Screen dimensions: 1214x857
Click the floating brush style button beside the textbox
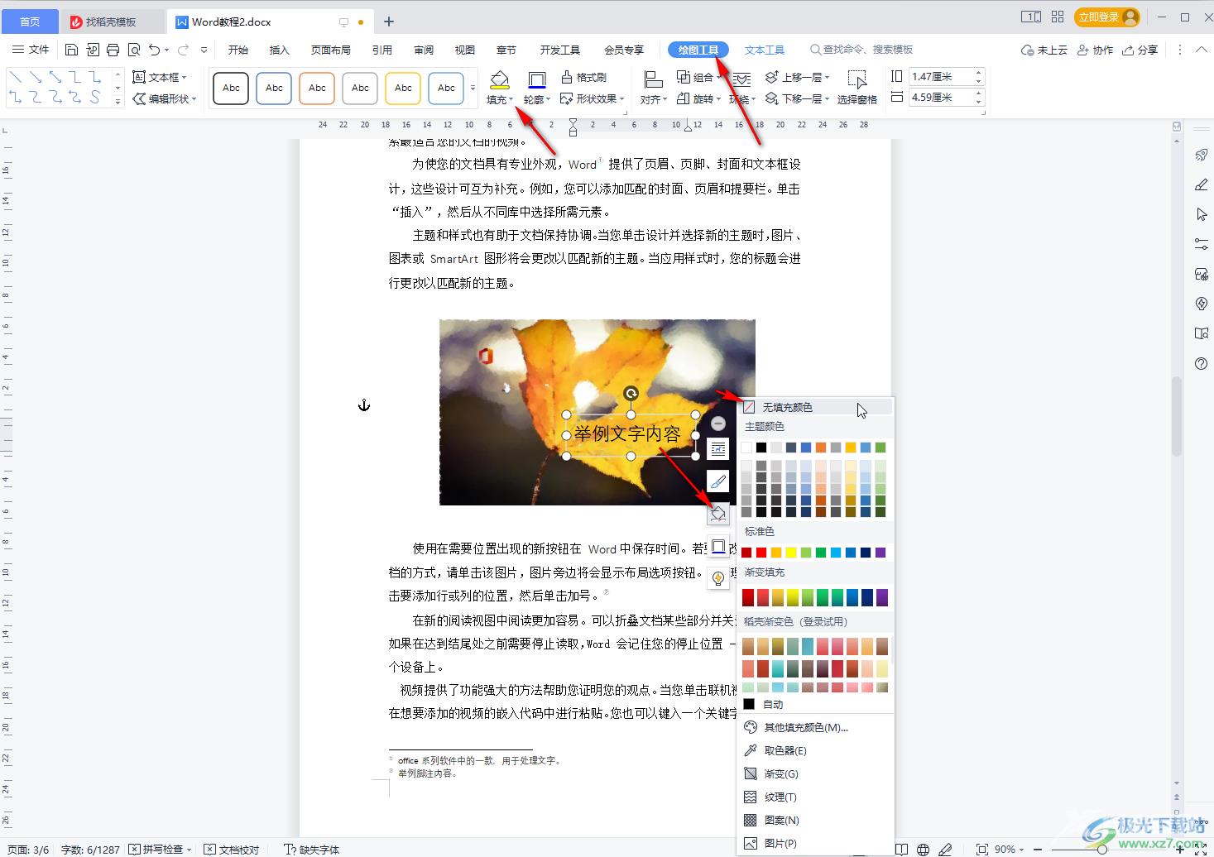click(718, 481)
